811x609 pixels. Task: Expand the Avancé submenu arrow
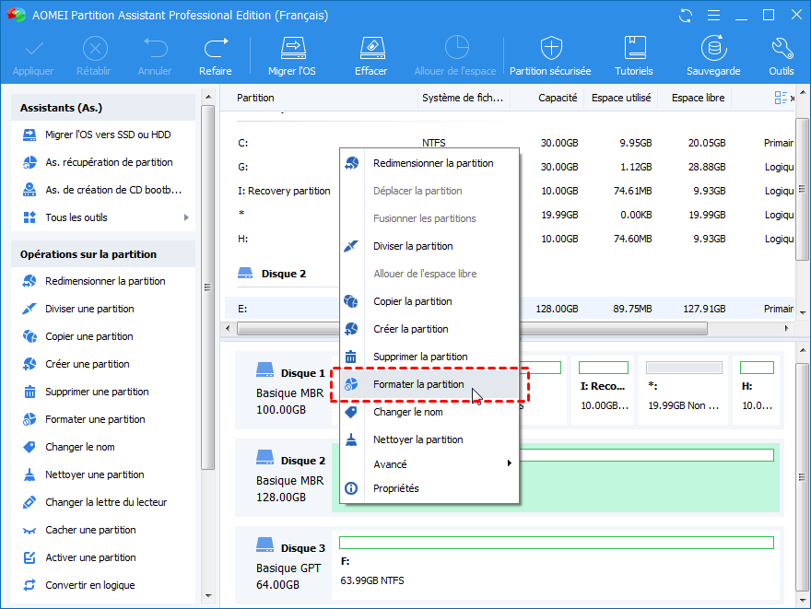pos(509,464)
